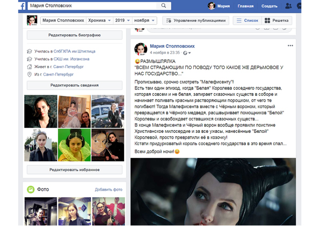Click the Фото section heading

[x=43, y=190]
